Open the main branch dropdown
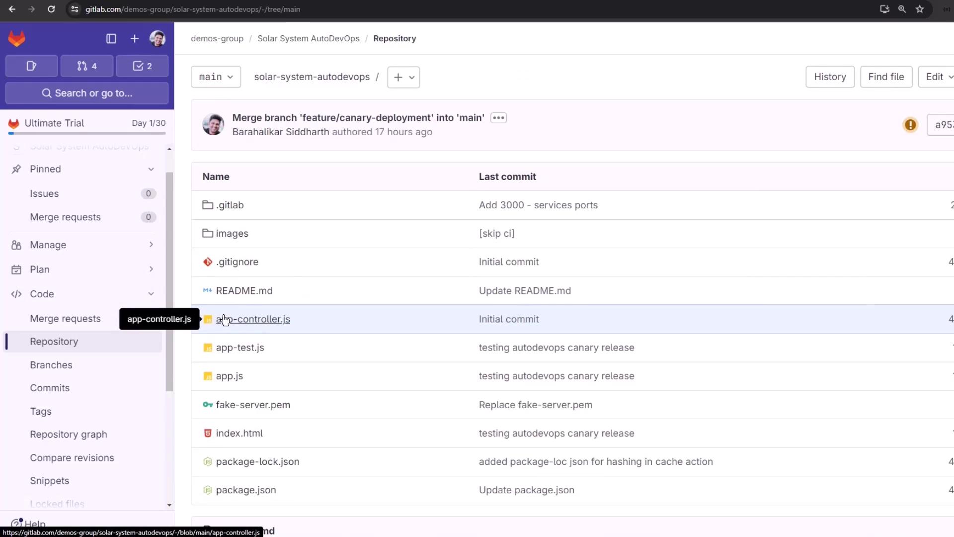The width and height of the screenshot is (954, 537). pyautogui.click(x=216, y=77)
